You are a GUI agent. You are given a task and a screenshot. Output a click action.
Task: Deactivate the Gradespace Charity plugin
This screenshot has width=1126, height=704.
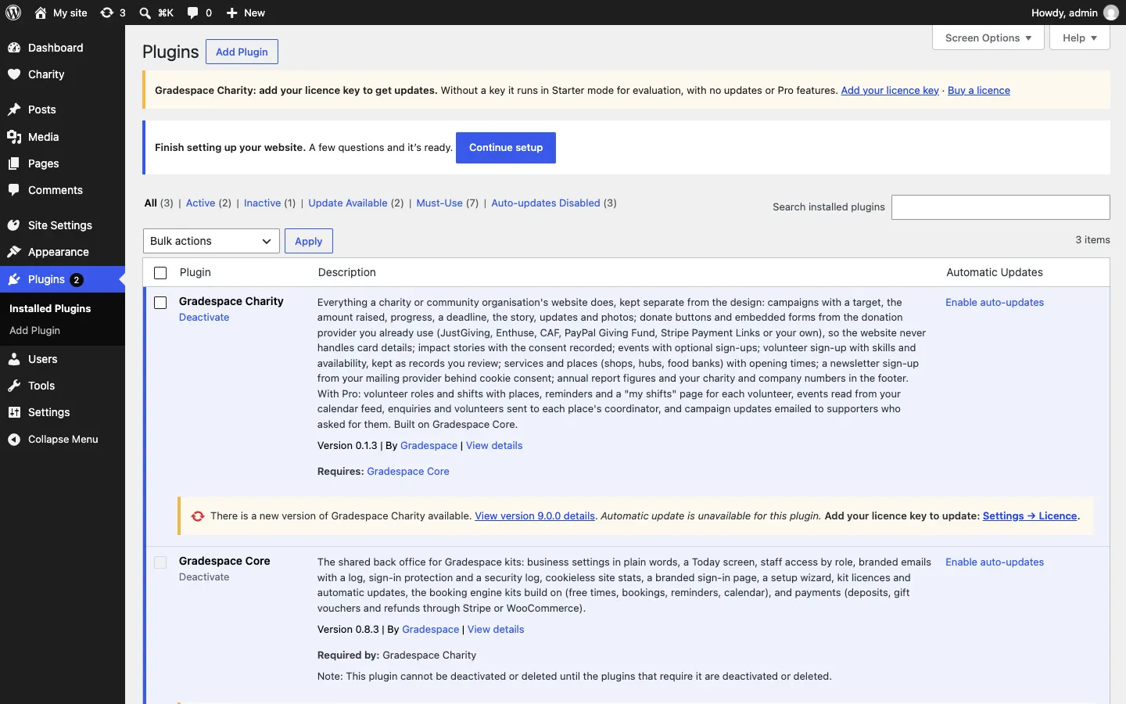pyautogui.click(x=204, y=318)
